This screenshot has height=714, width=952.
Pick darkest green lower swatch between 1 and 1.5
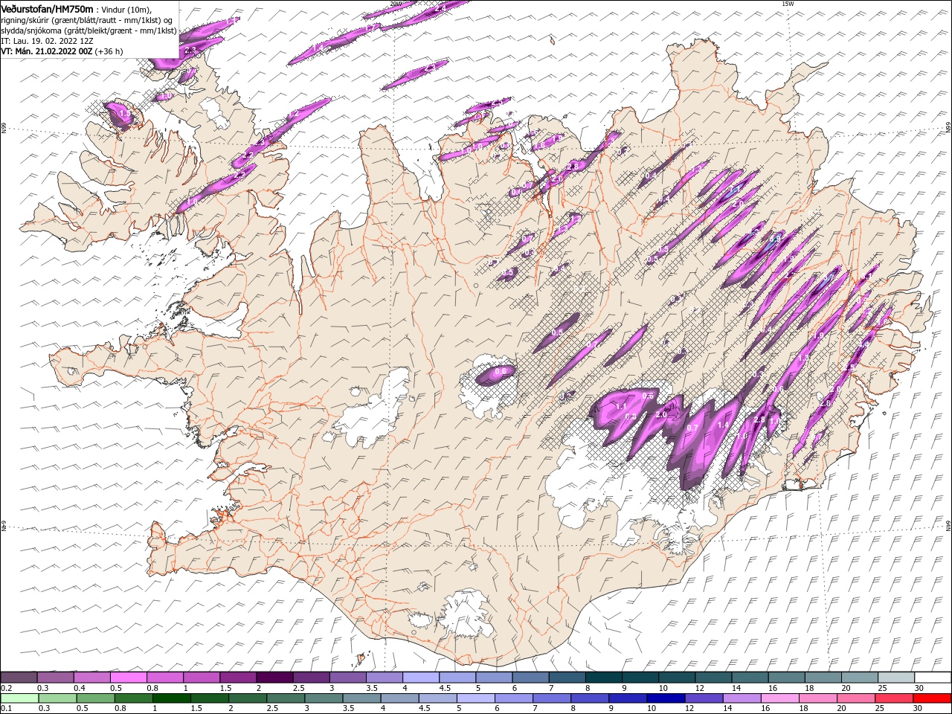coord(172,698)
